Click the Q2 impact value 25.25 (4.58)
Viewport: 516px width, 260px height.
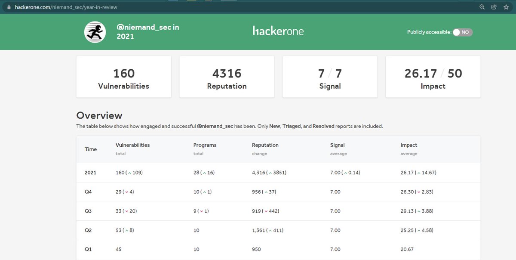tap(417, 230)
